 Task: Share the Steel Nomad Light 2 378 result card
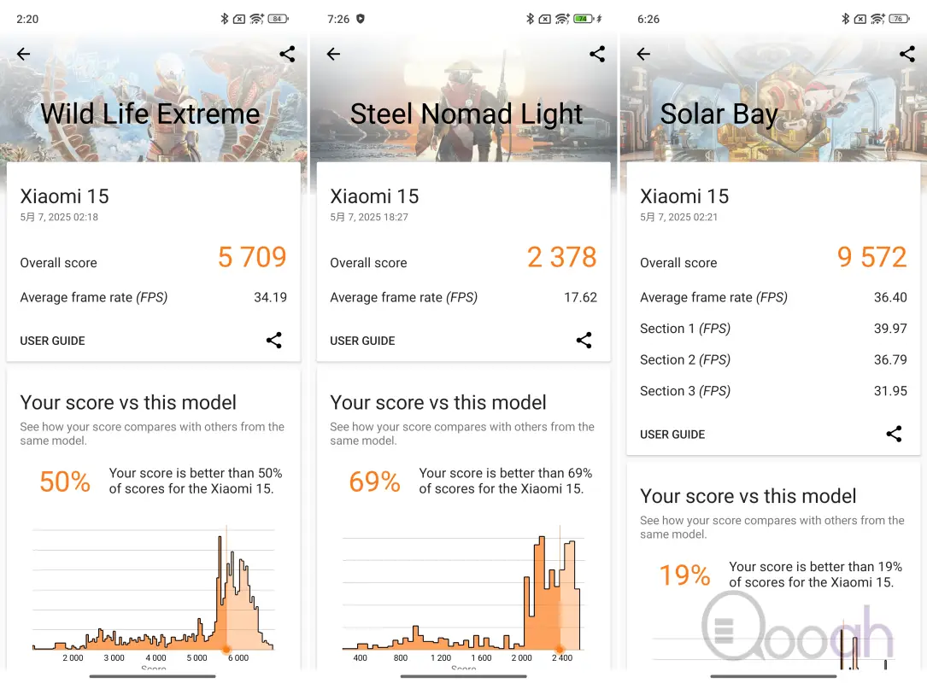(584, 341)
